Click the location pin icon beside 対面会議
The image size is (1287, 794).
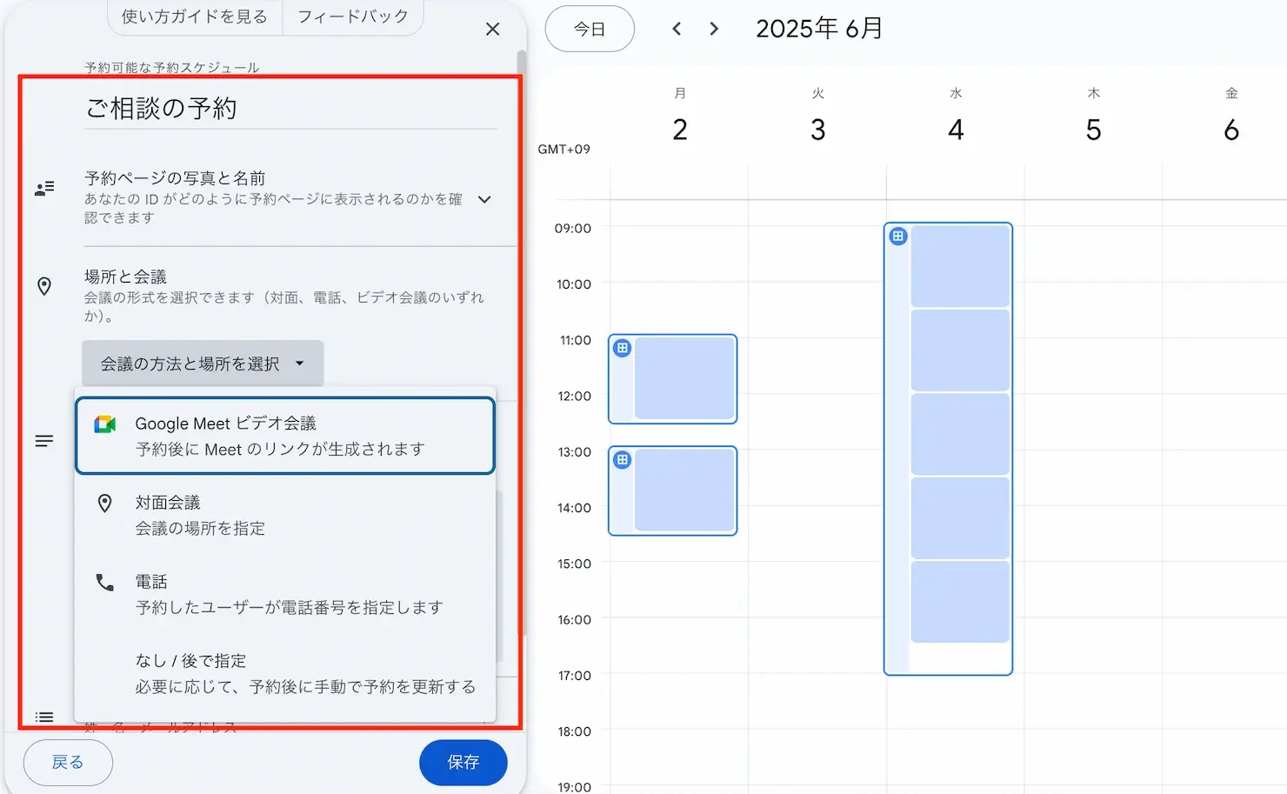click(x=105, y=504)
